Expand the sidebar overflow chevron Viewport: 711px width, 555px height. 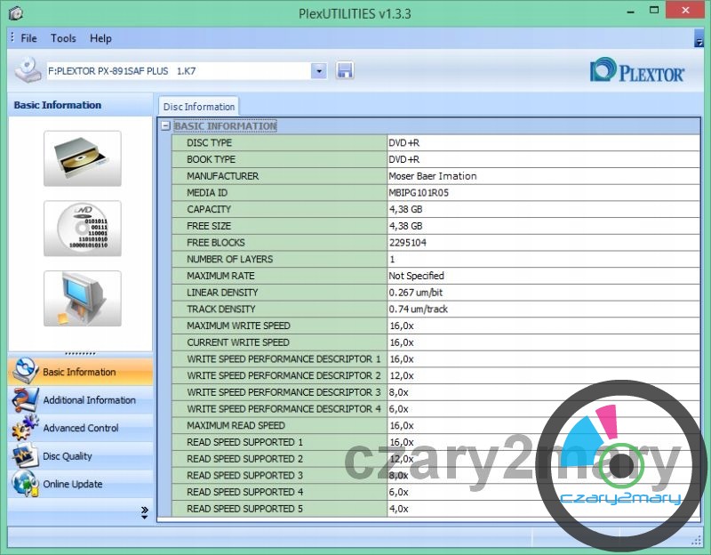point(144,511)
